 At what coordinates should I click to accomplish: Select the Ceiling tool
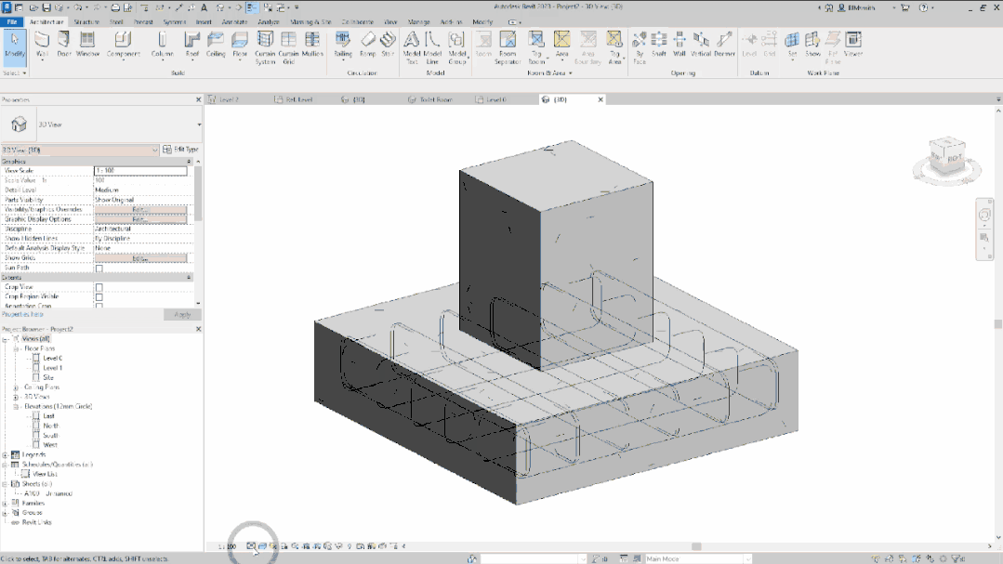pyautogui.click(x=216, y=45)
